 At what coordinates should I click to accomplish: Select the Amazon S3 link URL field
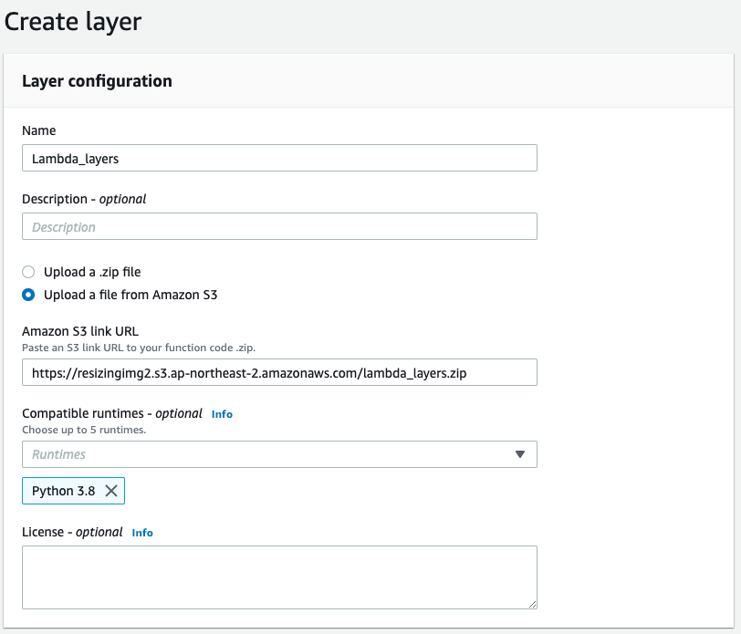274,371
